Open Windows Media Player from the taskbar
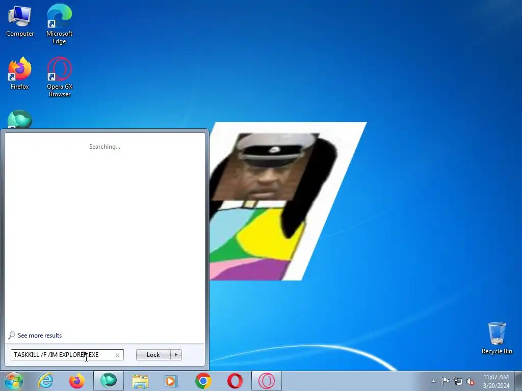522x391 pixels. 172,381
